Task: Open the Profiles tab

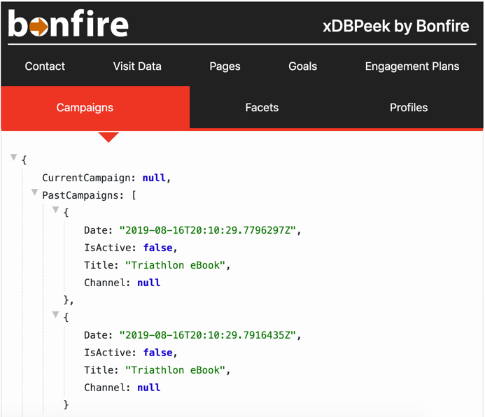Action: click(409, 107)
